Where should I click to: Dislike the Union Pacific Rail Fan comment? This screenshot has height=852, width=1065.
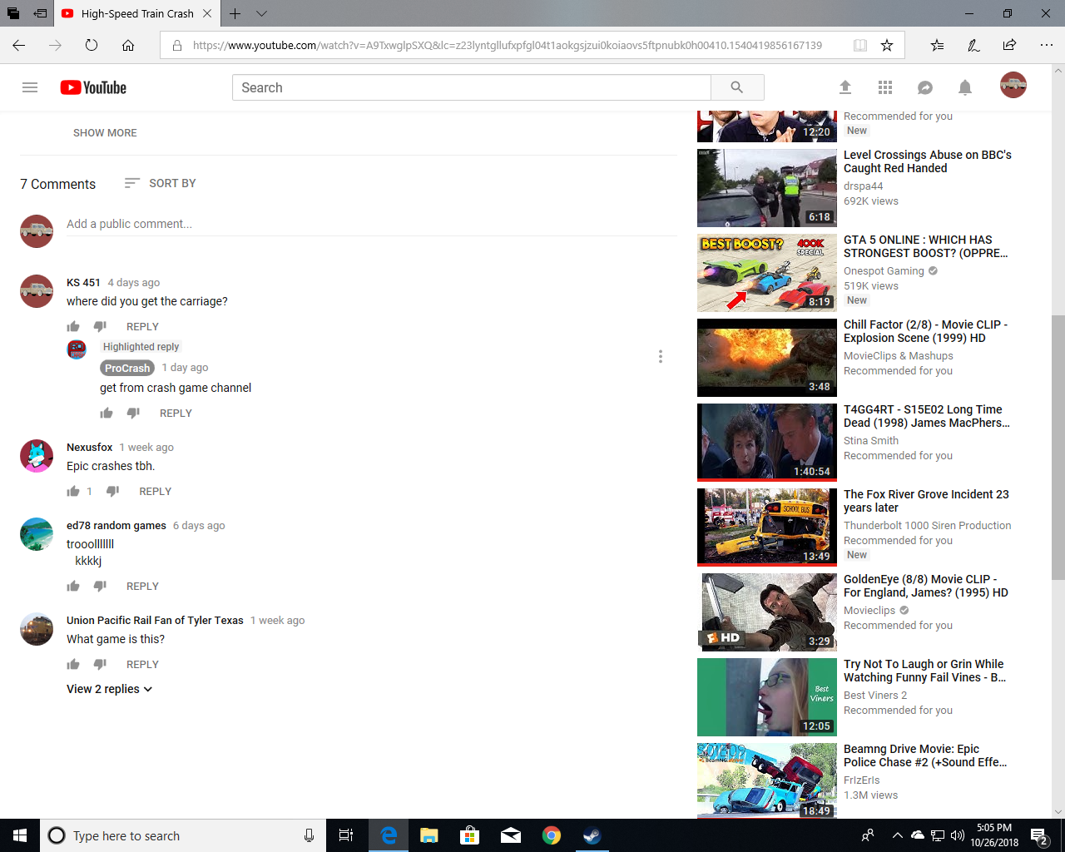click(100, 665)
